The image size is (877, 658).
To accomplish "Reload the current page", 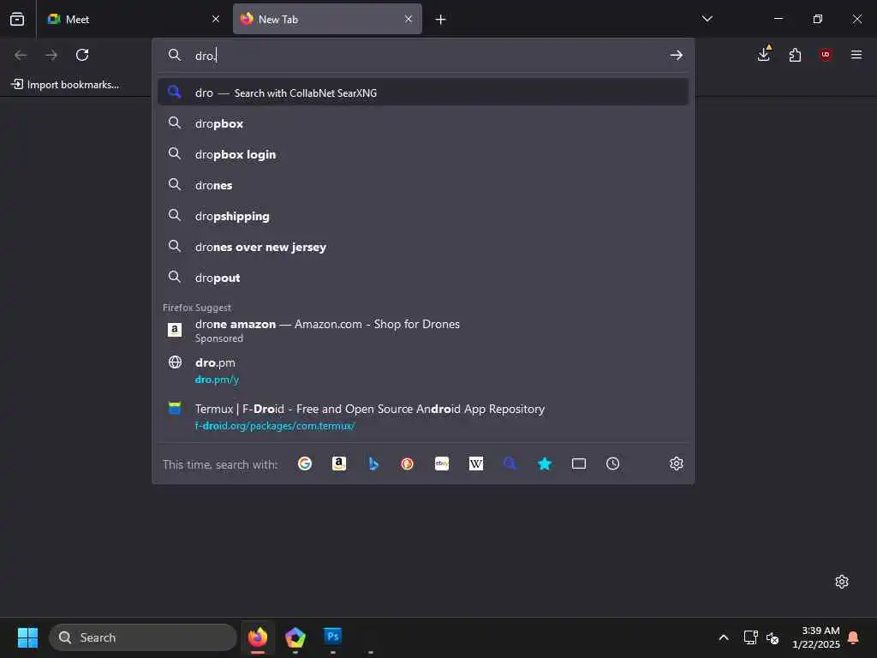I will point(82,55).
